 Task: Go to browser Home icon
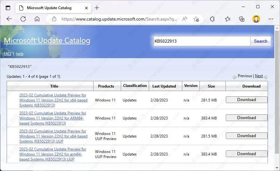tap(37, 19)
